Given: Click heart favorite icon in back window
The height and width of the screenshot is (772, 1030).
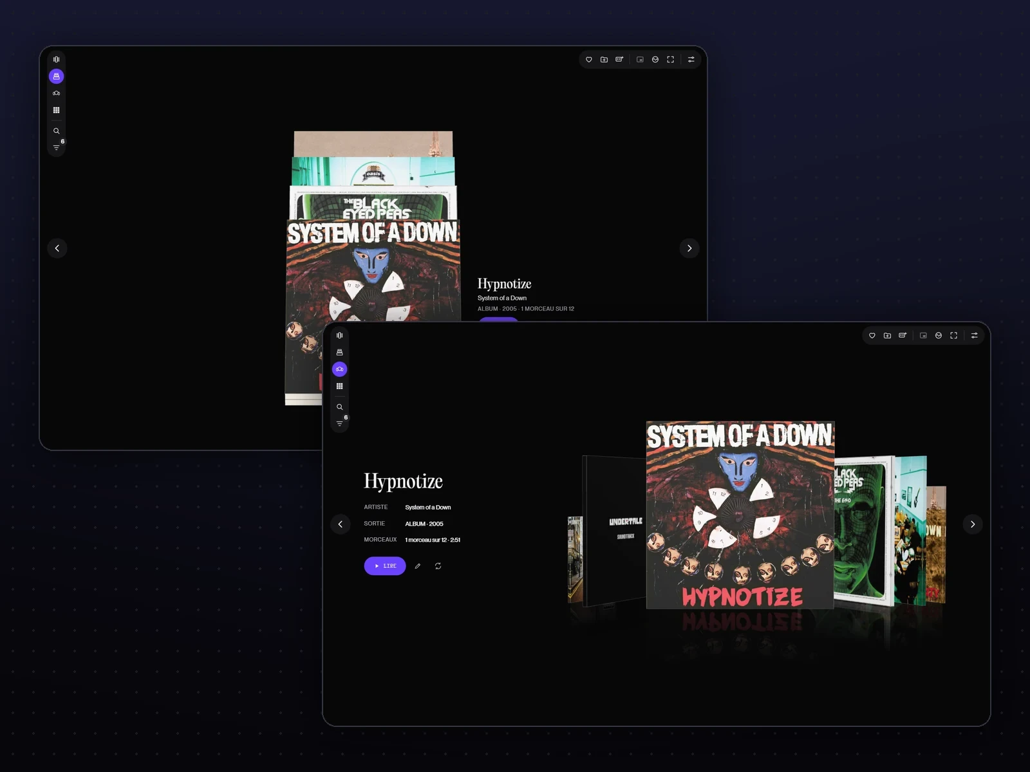Looking at the screenshot, I should click(589, 59).
